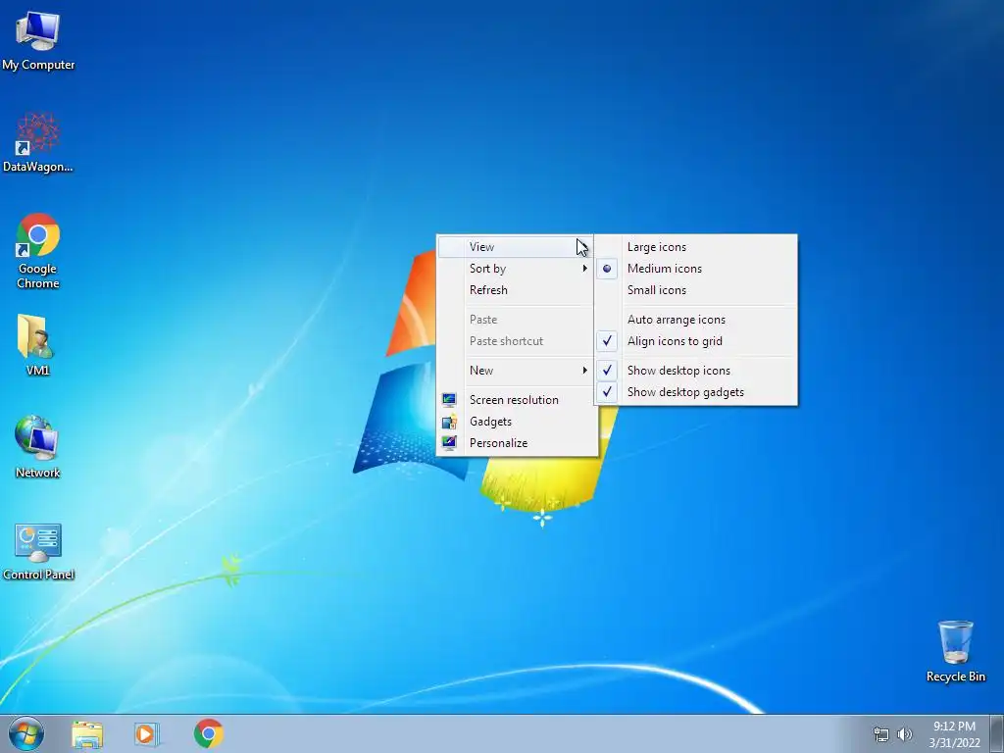Screen dimensions: 1004x753
Task: Open Personalize from context menu
Action: 516,443
